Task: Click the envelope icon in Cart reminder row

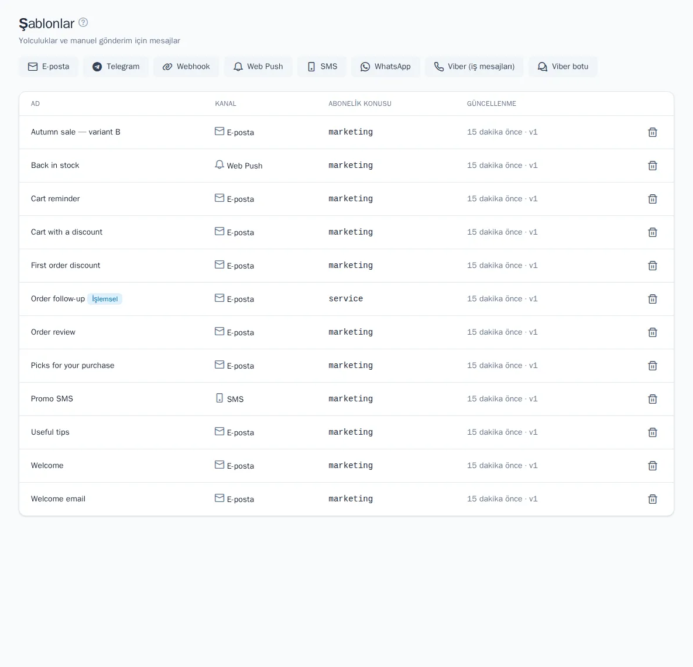Action: pos(219,198)
